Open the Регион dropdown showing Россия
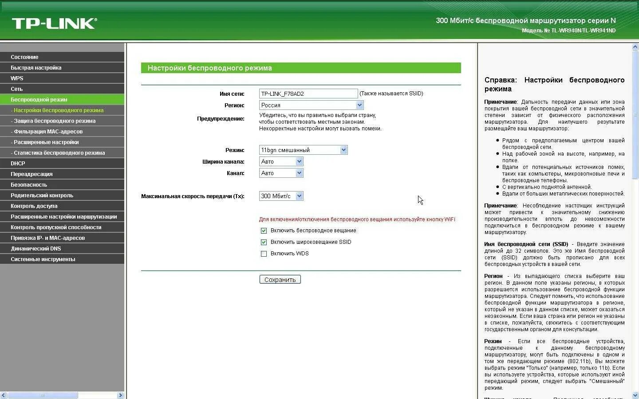Screen dimensions: 639x399 (x=312, y=105)
